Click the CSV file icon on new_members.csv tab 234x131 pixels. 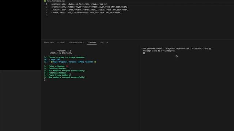pos(45,1)
